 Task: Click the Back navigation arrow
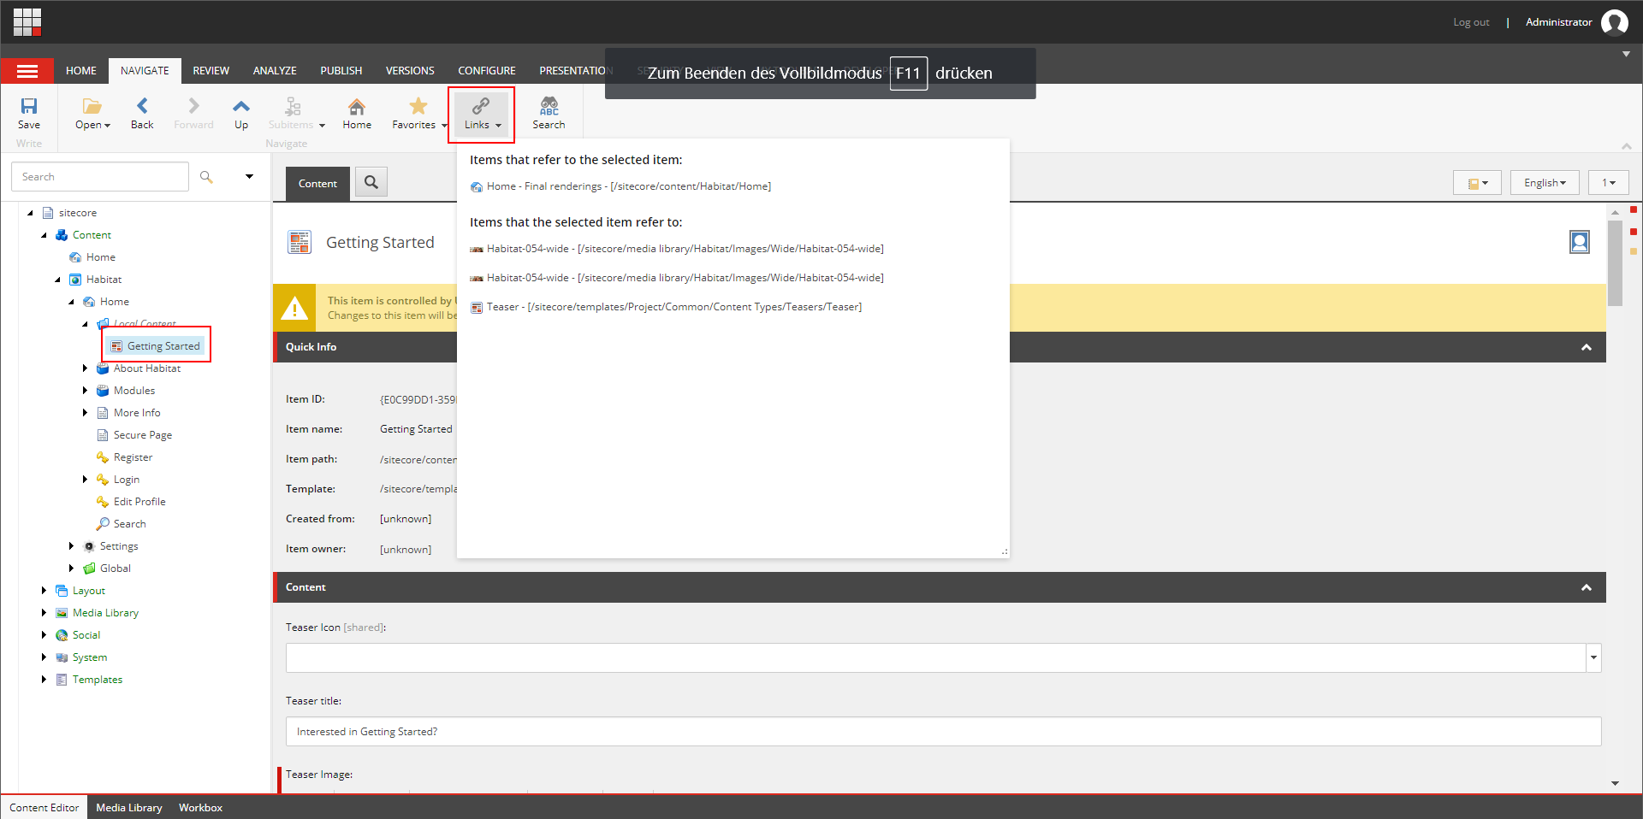click(142, 106)
